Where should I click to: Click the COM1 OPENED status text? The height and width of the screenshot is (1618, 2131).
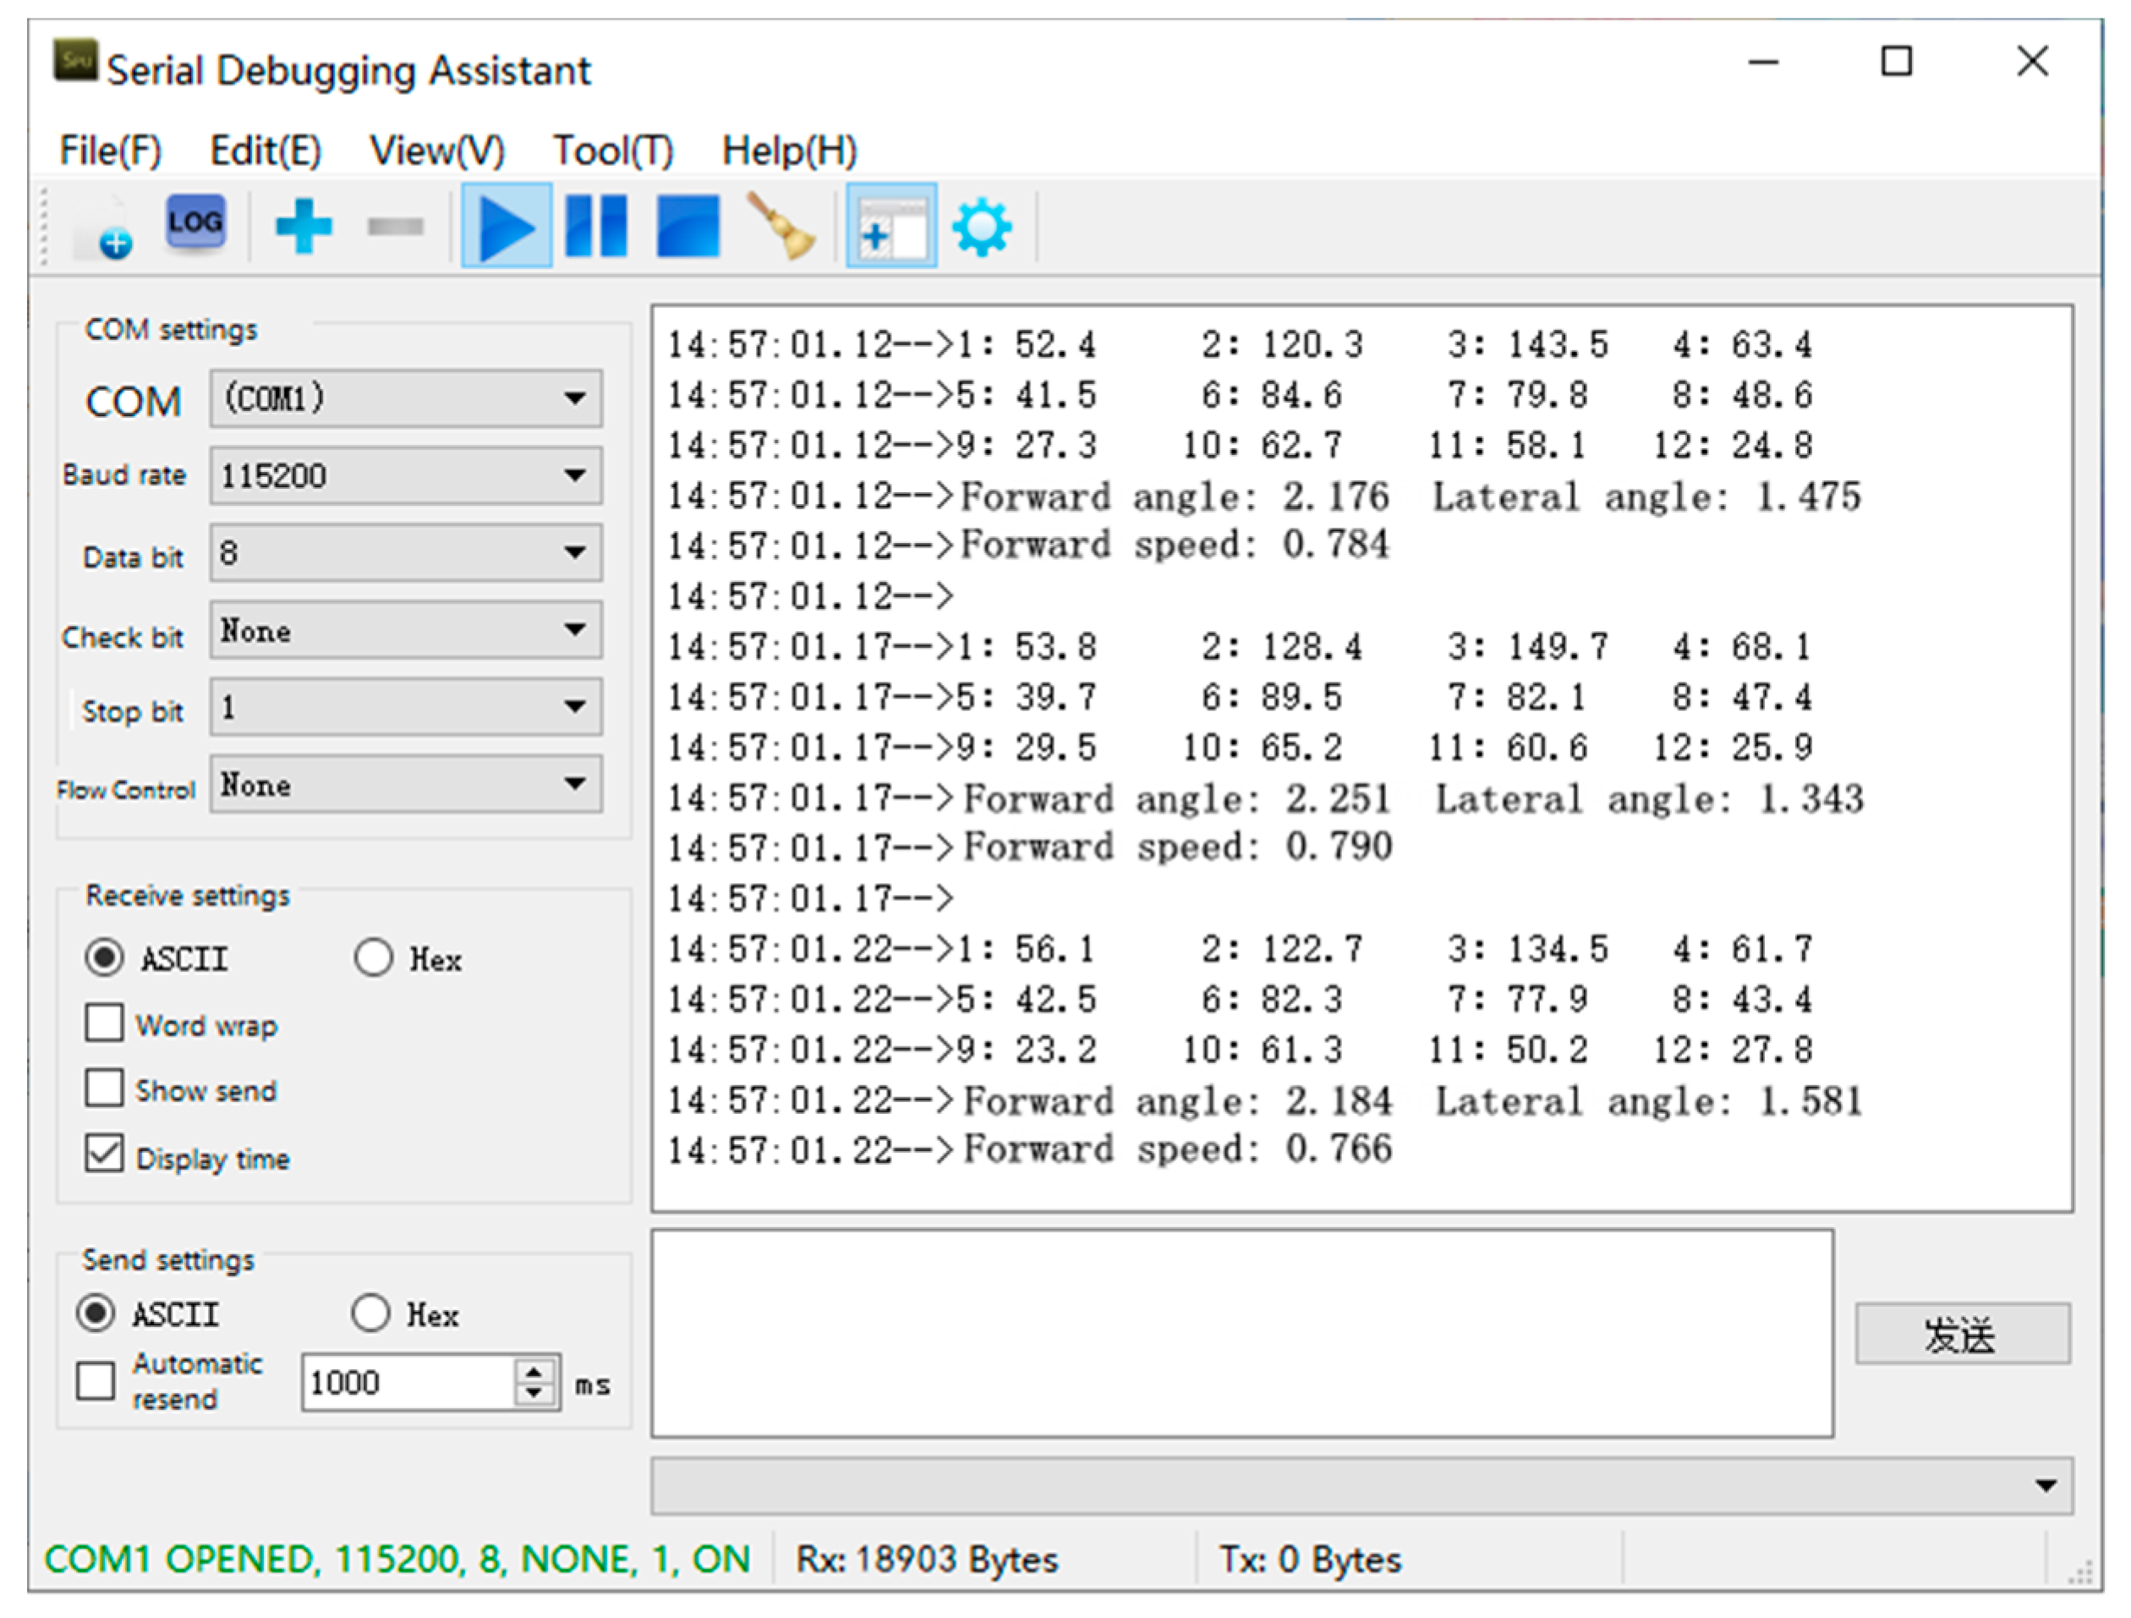(x=397, y=1559)
